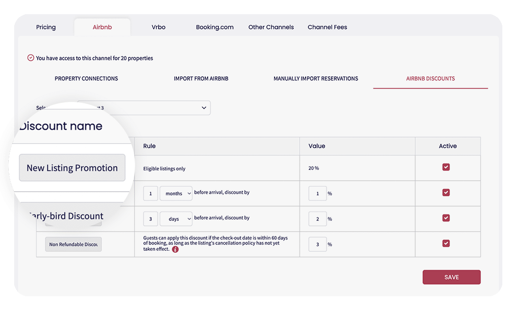Click the Early-bird Discount label
The width and height of the screenshot is (517, 310).
(66, 216)
